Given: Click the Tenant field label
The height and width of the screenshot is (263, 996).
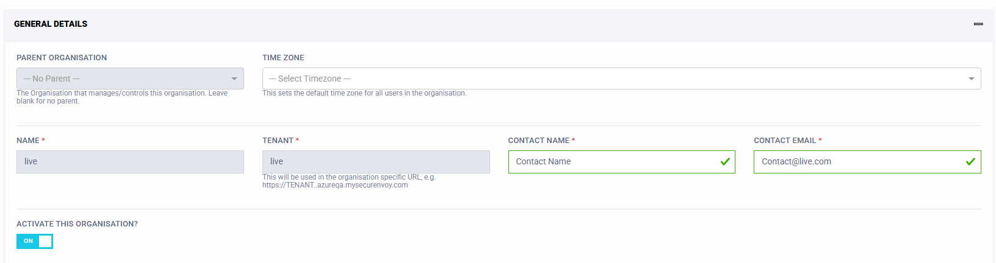Looking at the screenshot, I should (278, 141).
